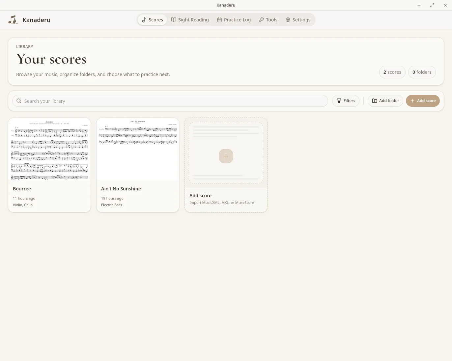The height and width of the screenshot is (361, 452).
Task: Click the plus icon on Add score button
Action: coord(412,101)
